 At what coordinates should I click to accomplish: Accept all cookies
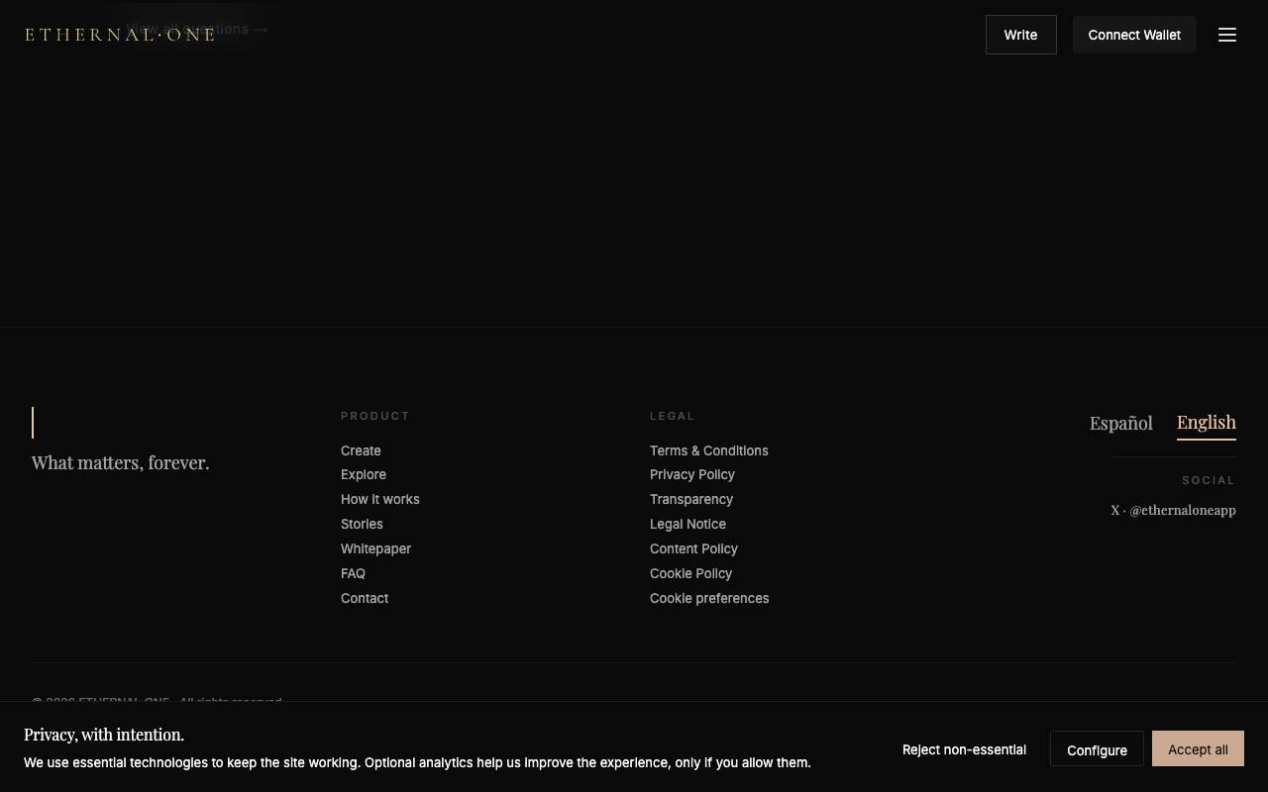click(x=1198, y=749)
